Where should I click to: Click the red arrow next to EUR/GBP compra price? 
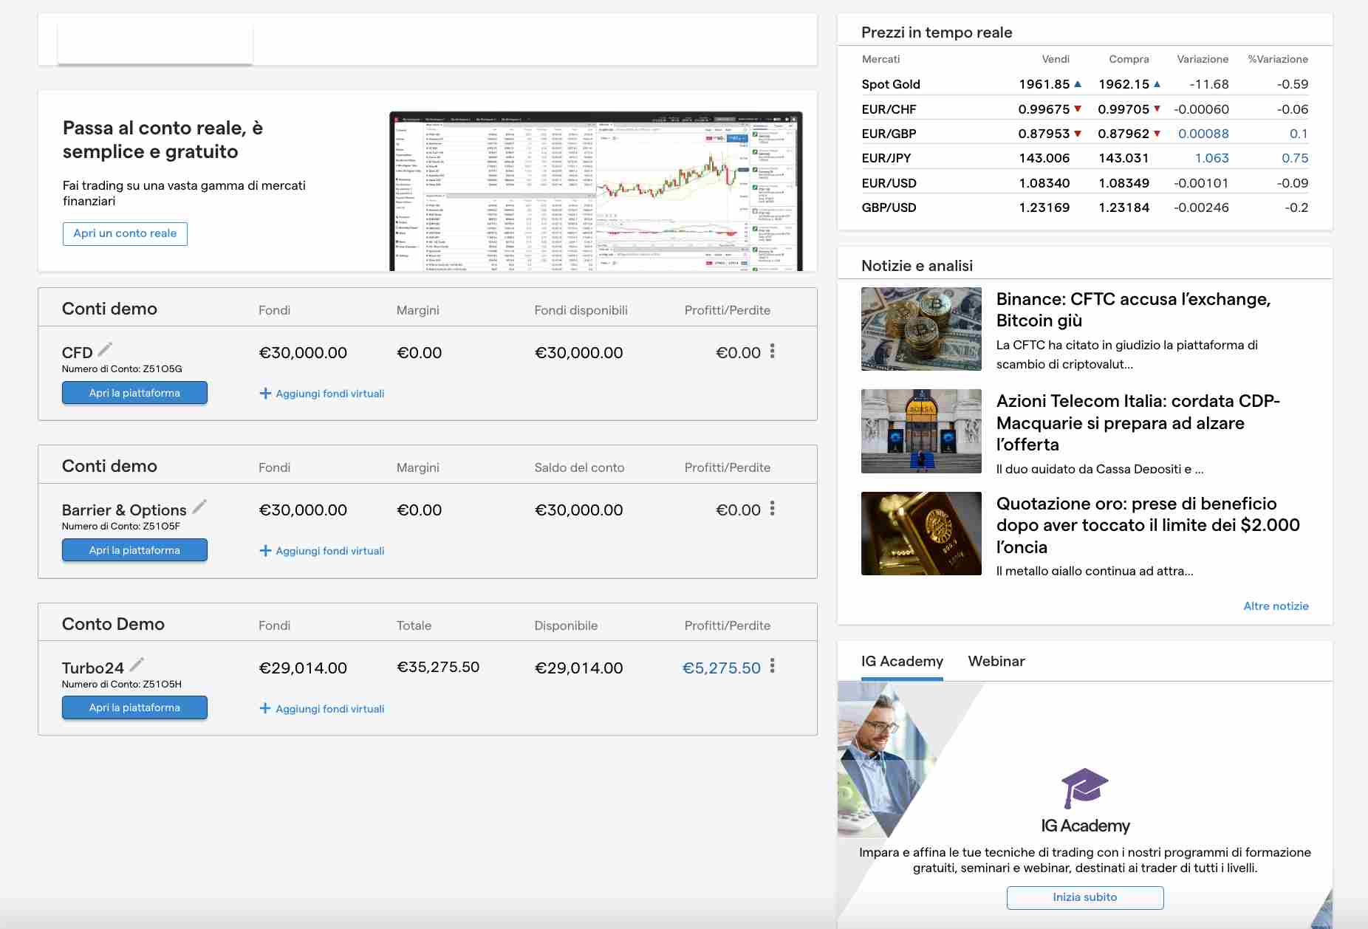pos(1157,134)
